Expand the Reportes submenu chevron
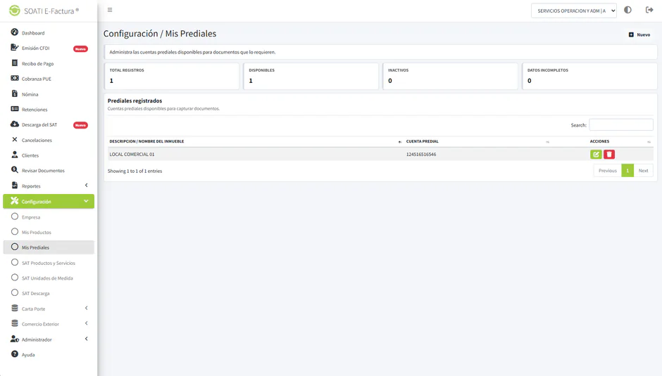Screen dimensions: 662x376 point(87,186)
